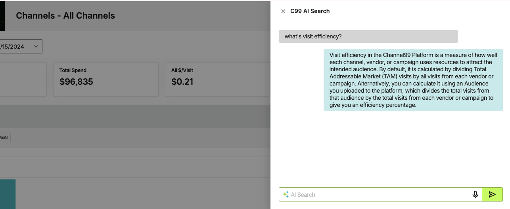Image resolution: width=510 pixels, height=209 pixels.
Task: Click the teal chart bar
Action: pos(8,194)
